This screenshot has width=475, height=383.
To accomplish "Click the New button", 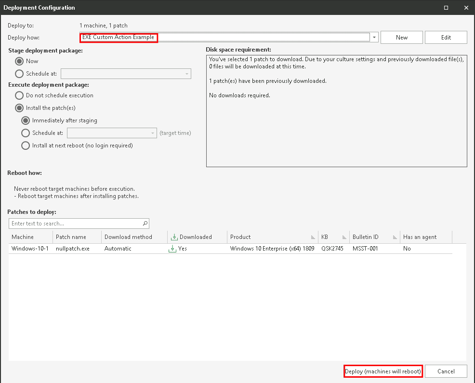I will [x=401, y=37].
